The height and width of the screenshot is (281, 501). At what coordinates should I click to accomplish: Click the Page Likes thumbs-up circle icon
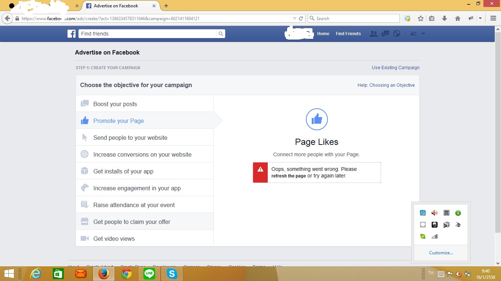pos(317,119)
